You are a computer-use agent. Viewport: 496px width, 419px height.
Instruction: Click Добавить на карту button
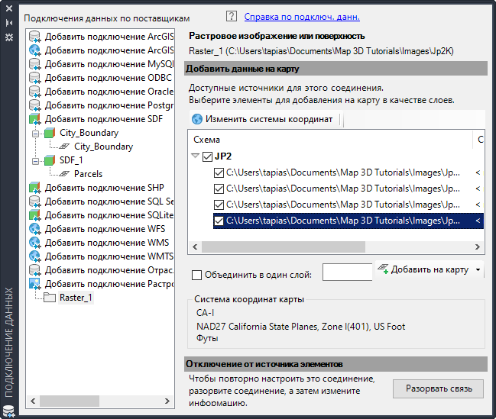(x=424, y=269)
